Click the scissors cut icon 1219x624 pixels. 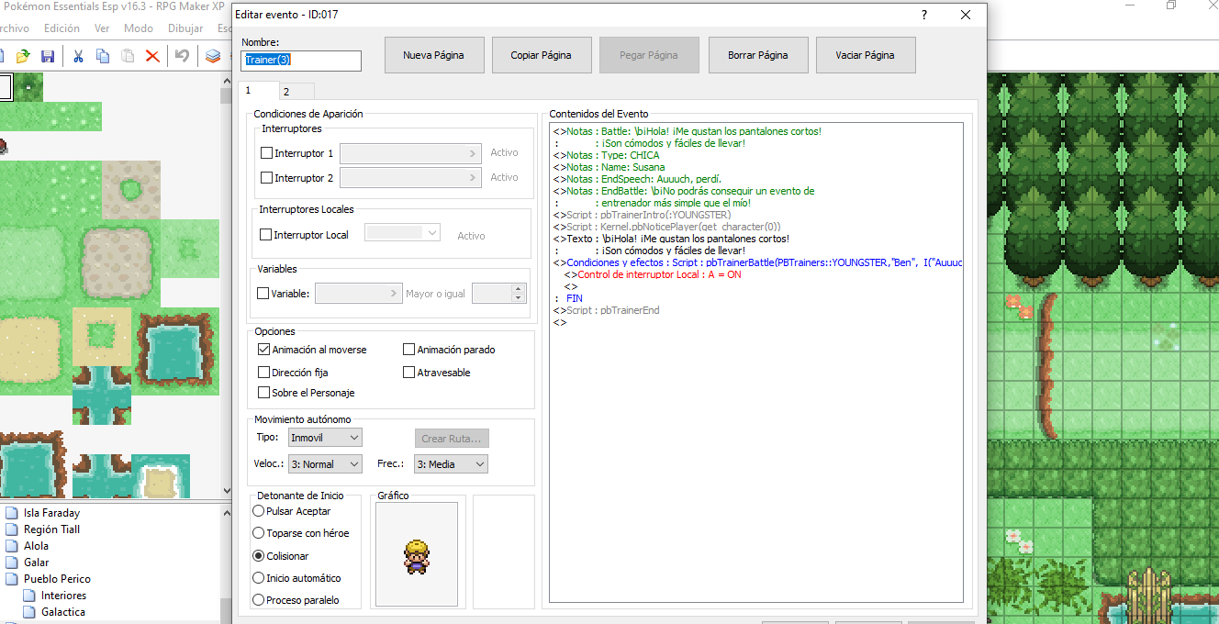click(79, 56)
